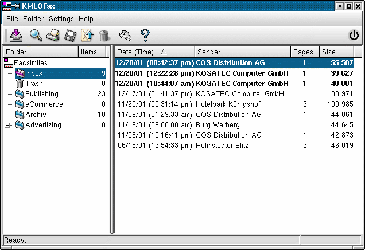Click the Inbox folder icon
Image resolution: width=365 pixels, height=250 pixels.
click(x=20, y=73)
